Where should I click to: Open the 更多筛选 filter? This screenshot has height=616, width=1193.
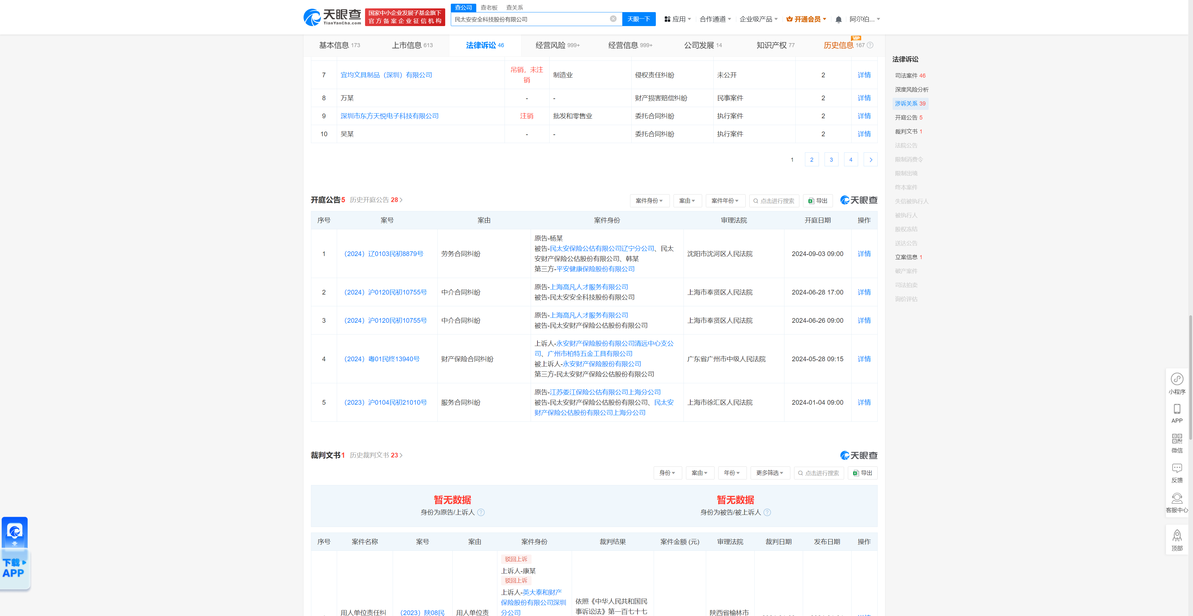pos(770,473)
